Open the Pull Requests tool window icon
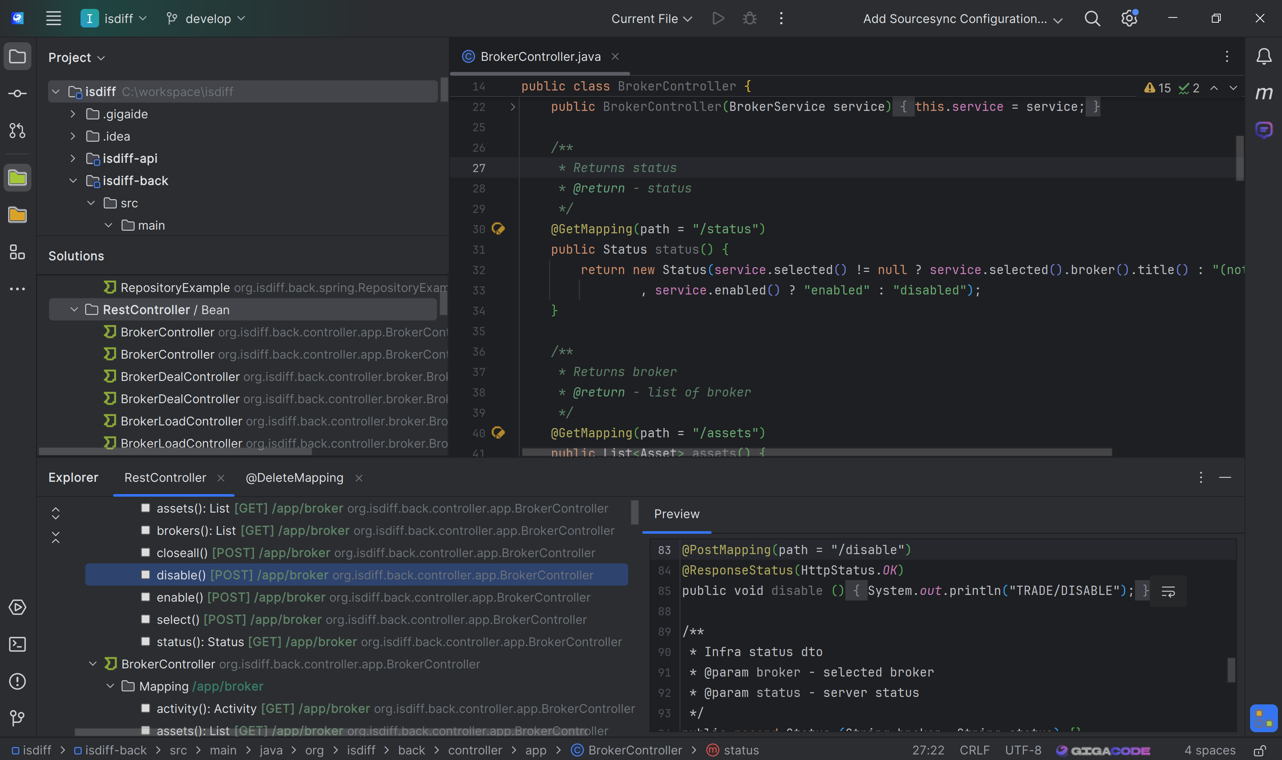 click(x=17, y=131)
